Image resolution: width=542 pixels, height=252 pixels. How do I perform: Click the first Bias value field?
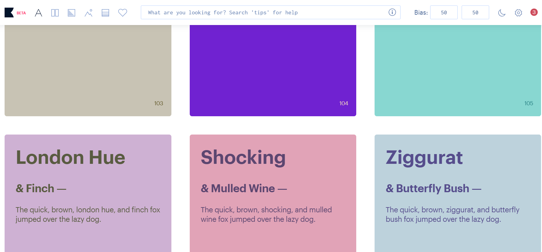click(x=444, y=13)
